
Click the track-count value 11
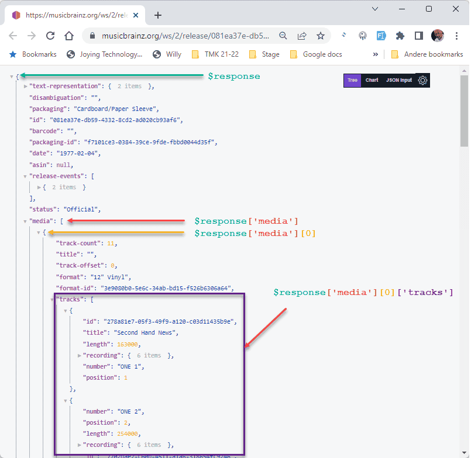tap(111, 243)
